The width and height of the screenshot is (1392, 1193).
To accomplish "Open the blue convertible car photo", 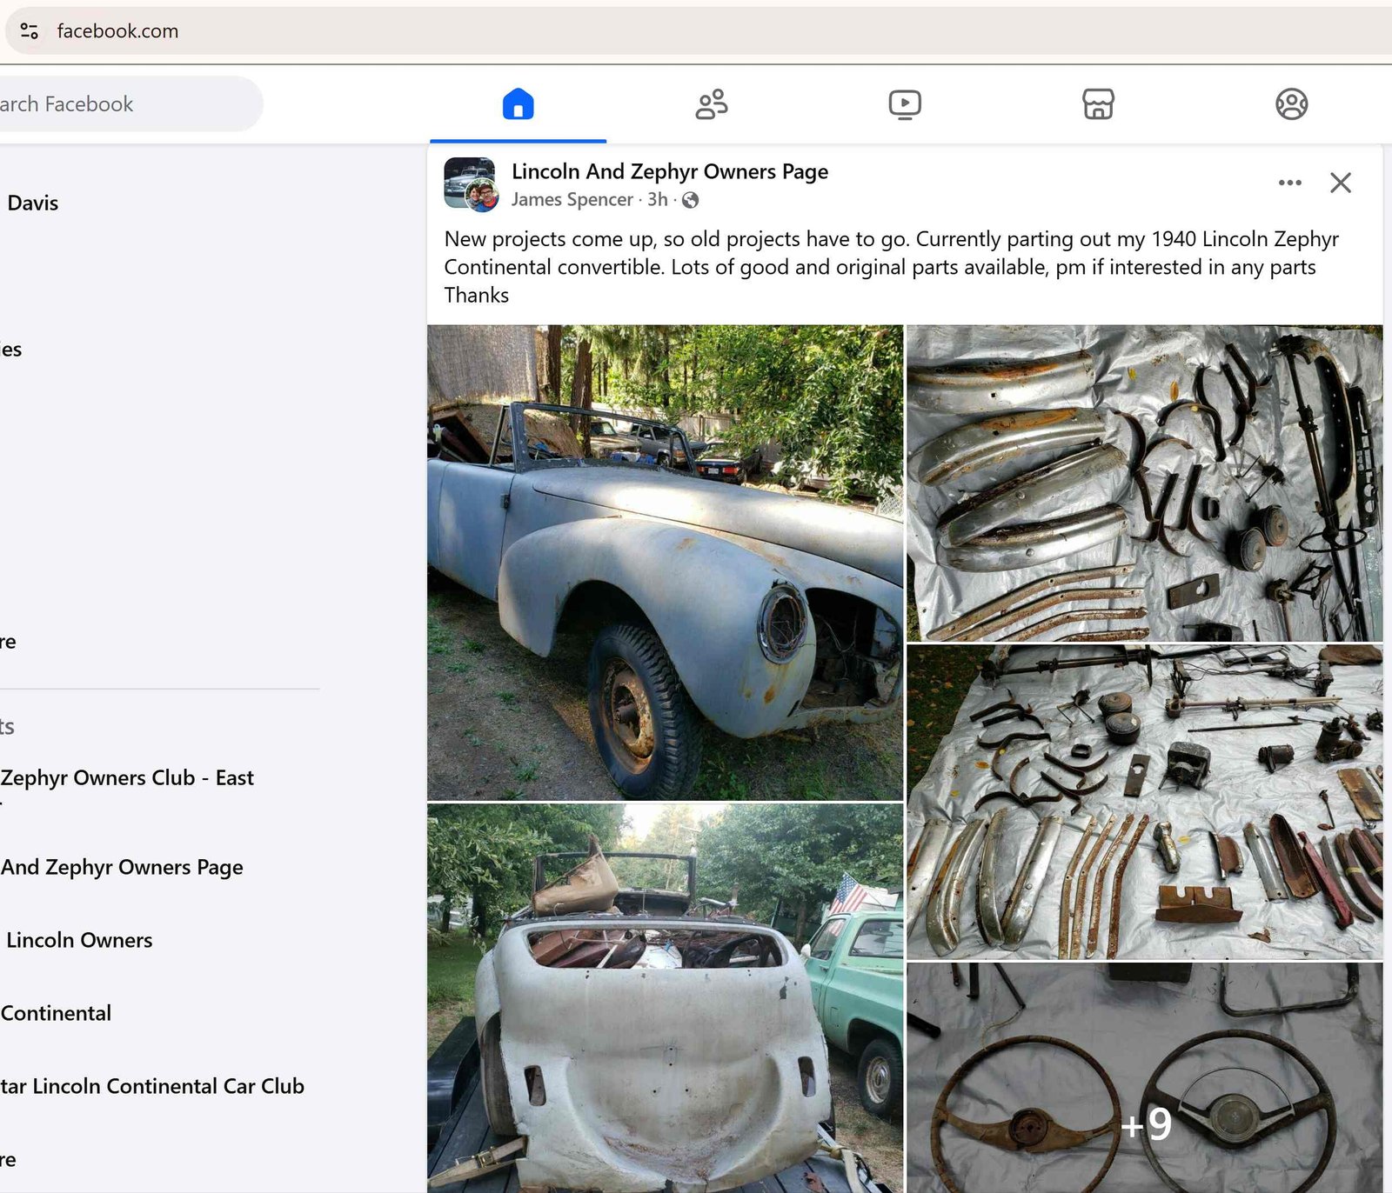I will 665,562.
